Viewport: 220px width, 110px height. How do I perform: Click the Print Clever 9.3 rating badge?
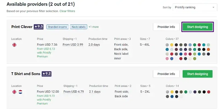click(x=38, y=27)
